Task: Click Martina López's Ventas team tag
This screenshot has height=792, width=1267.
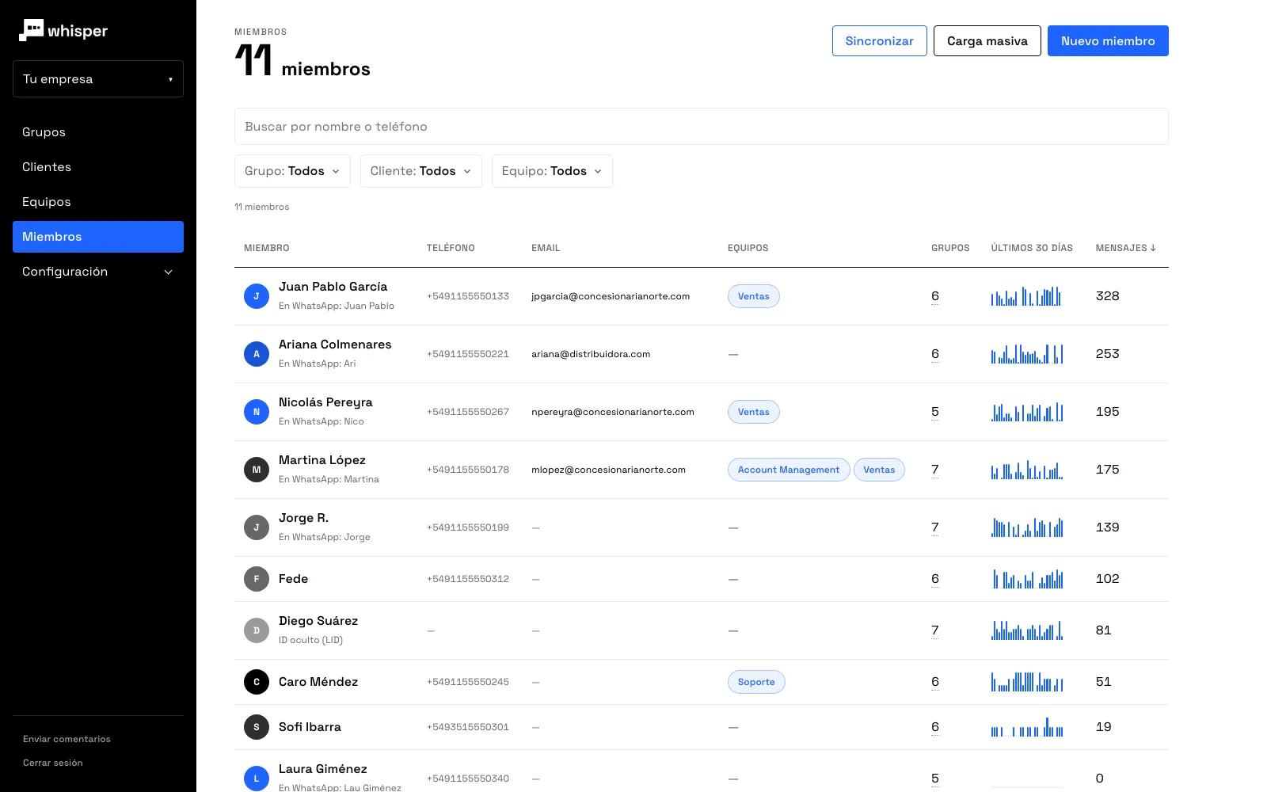Action: click(x=879, y=470)
